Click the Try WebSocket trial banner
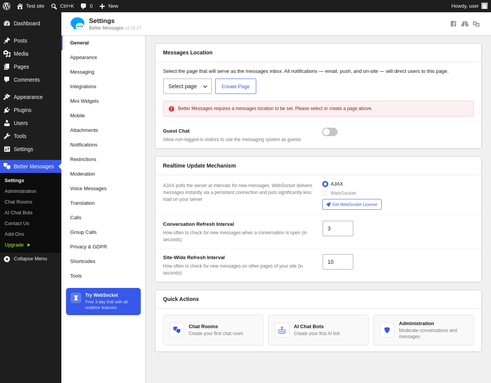The height and width of the screenshot is (383, 491). tap(103, 301)
